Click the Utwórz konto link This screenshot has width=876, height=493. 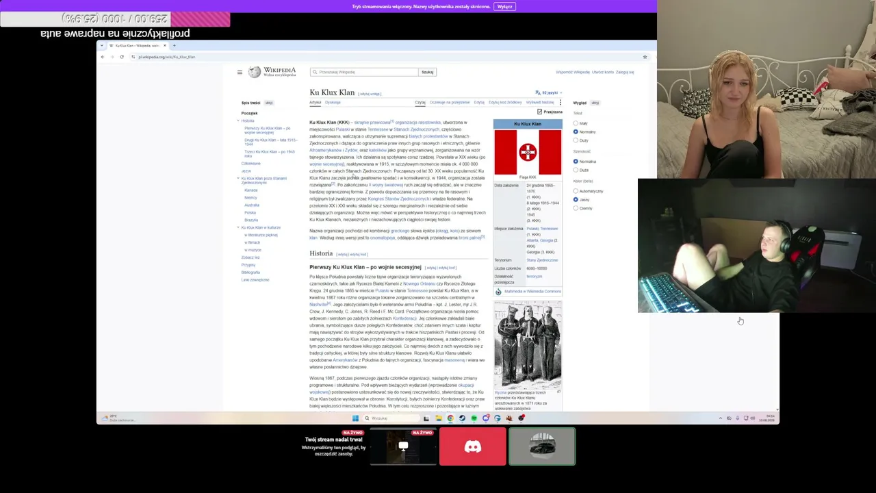[603, 72]
